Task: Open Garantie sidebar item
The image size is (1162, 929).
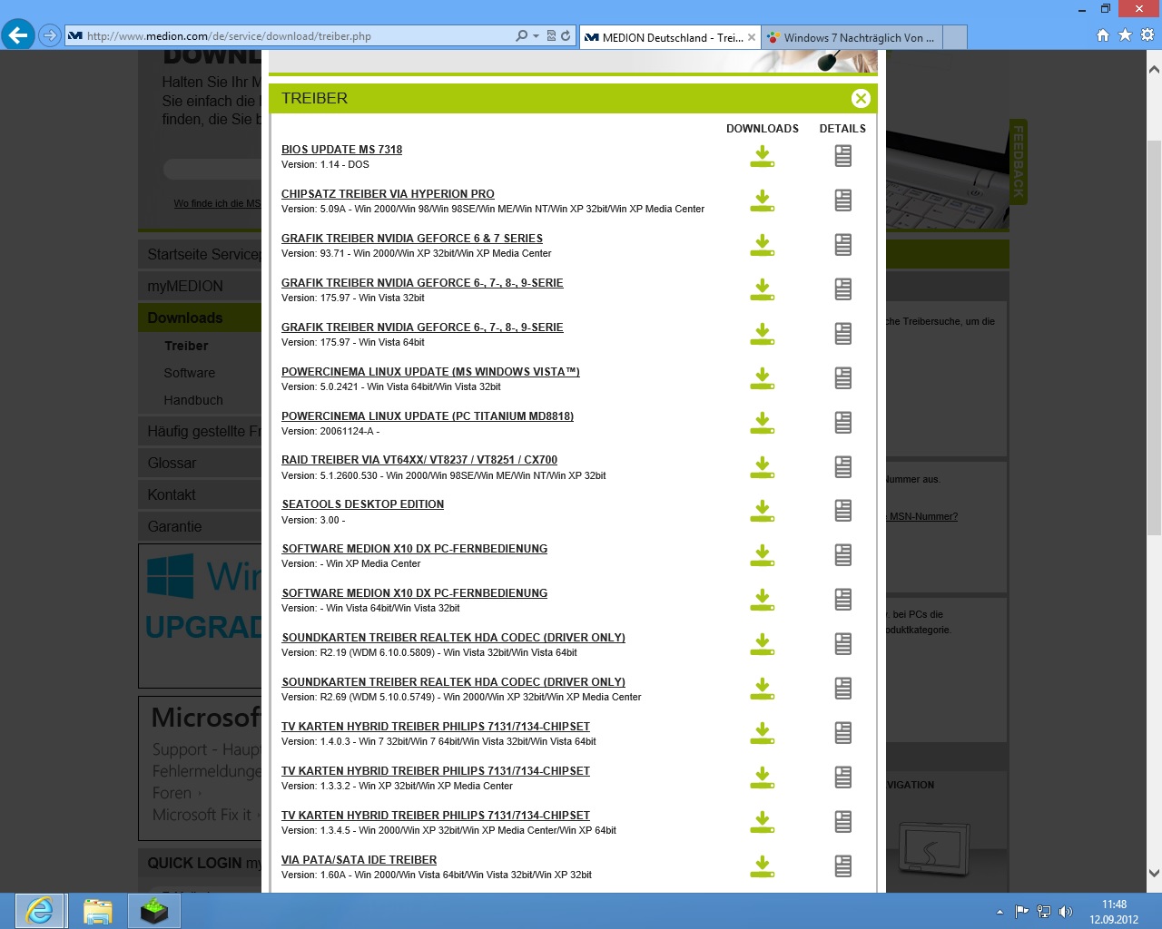Action: coord(200,526)
